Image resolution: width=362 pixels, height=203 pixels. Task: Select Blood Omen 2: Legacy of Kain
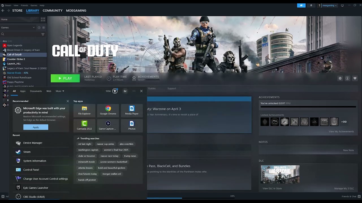(x=23, y=50)
